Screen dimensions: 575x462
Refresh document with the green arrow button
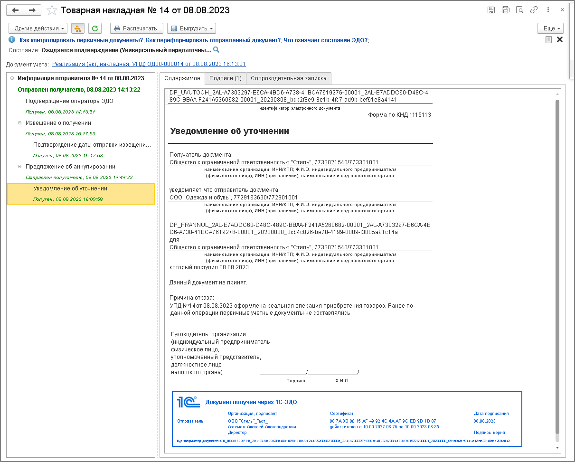pos(95,28)
